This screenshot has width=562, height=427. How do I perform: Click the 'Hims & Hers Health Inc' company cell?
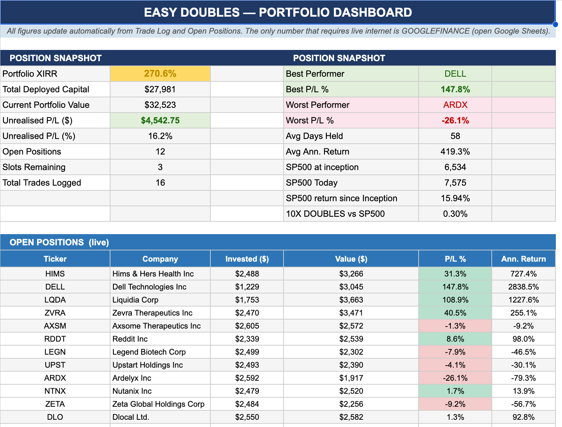[x=160, y=274]
